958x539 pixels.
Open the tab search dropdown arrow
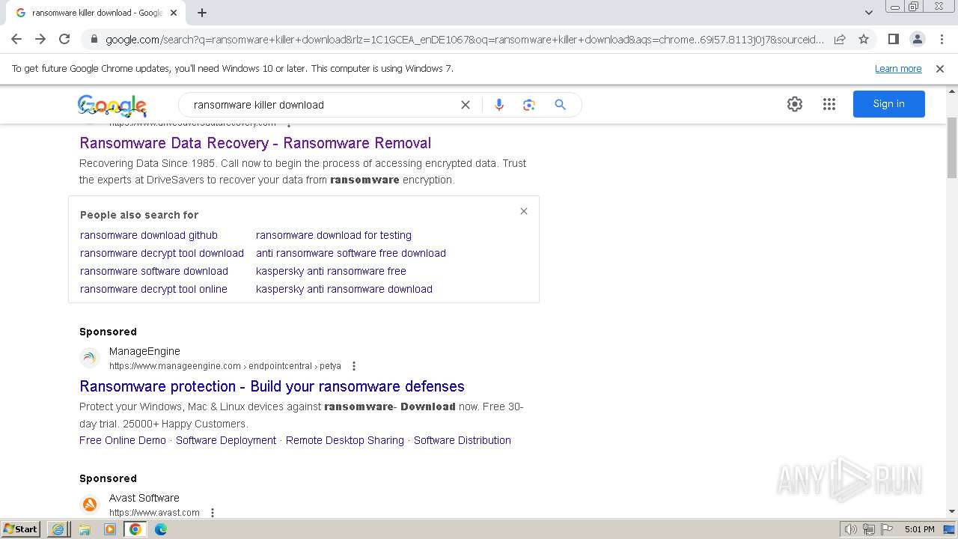pyautogui.click(x=869, y=13)
